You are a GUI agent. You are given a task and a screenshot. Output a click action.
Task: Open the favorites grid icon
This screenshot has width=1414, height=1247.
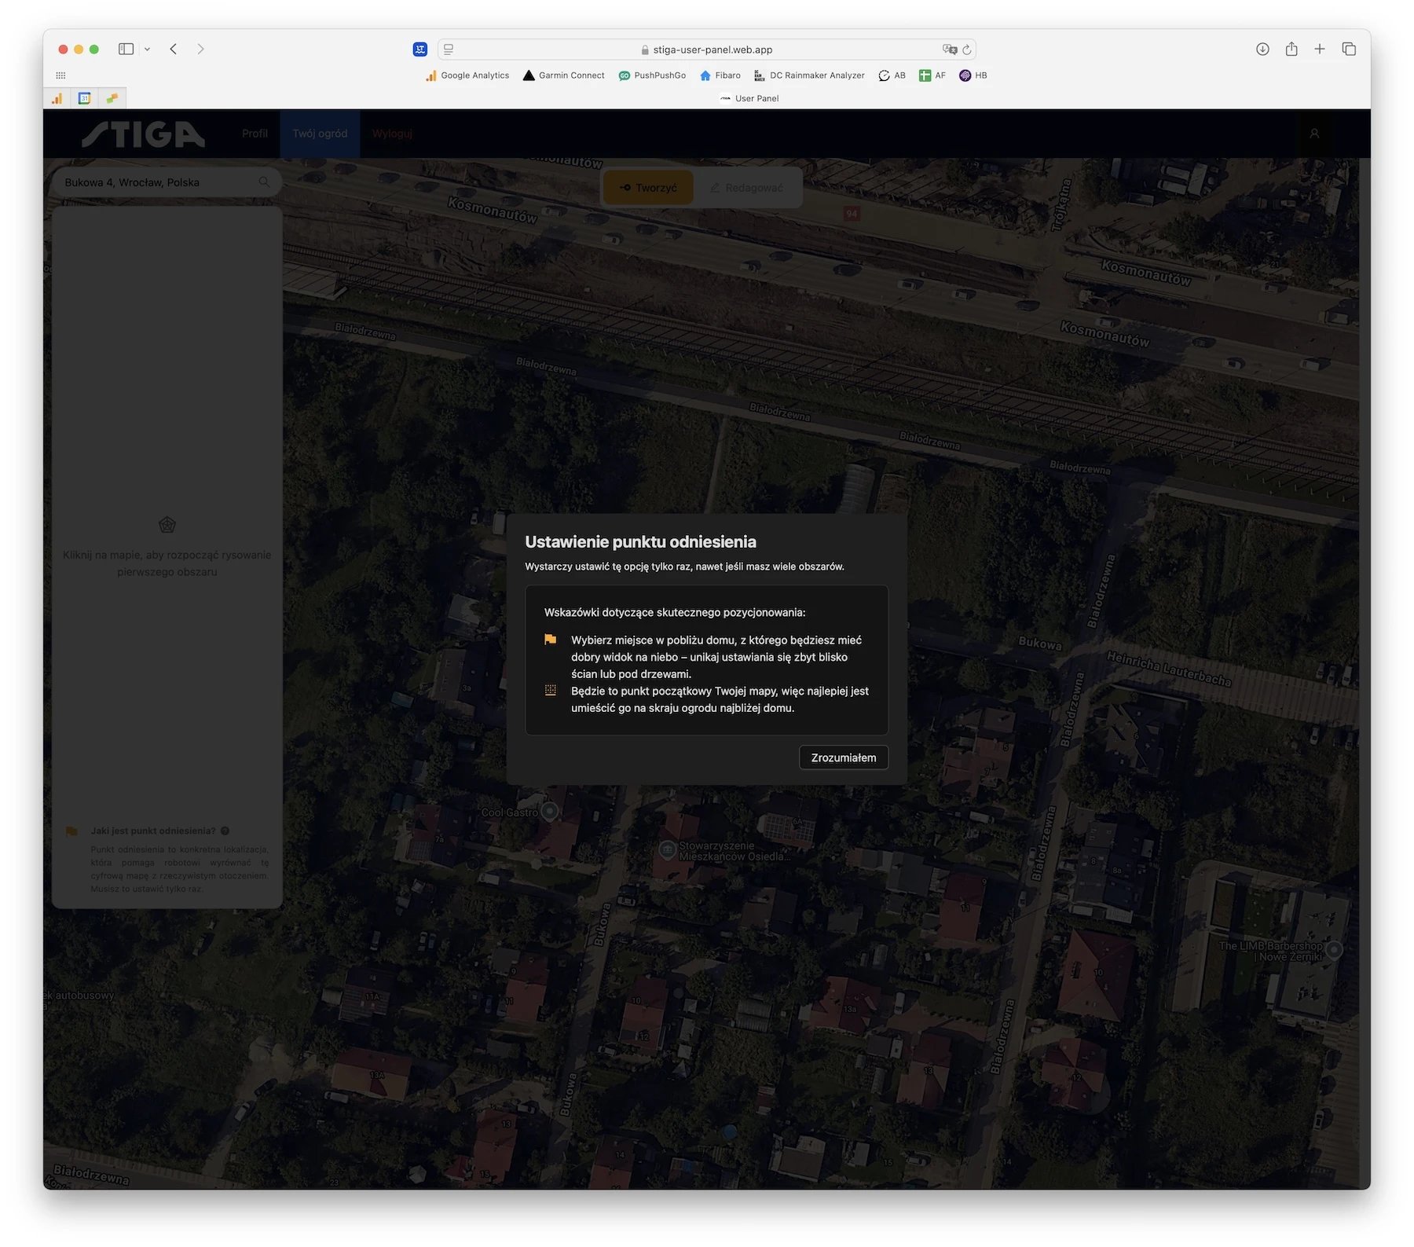60,75
